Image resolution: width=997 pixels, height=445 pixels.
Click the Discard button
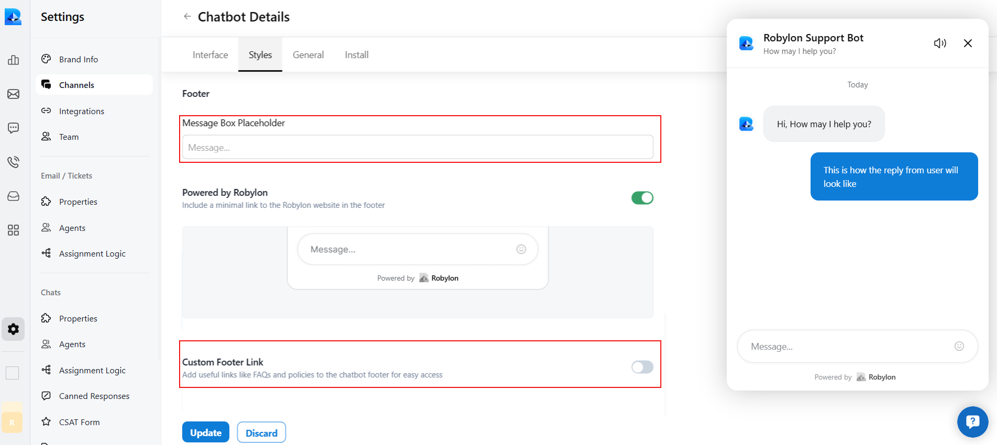tap(261, 432)
